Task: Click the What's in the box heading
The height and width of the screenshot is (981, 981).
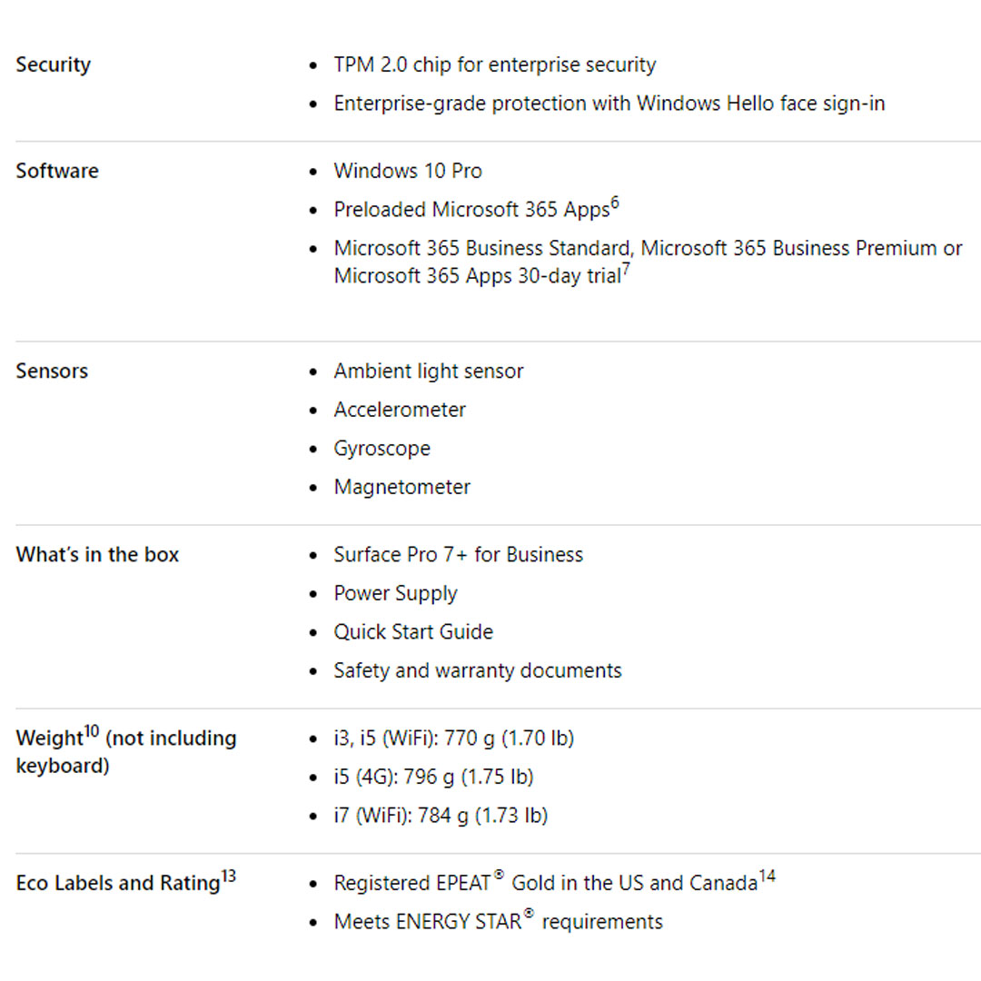Action: tap(97, 555)
